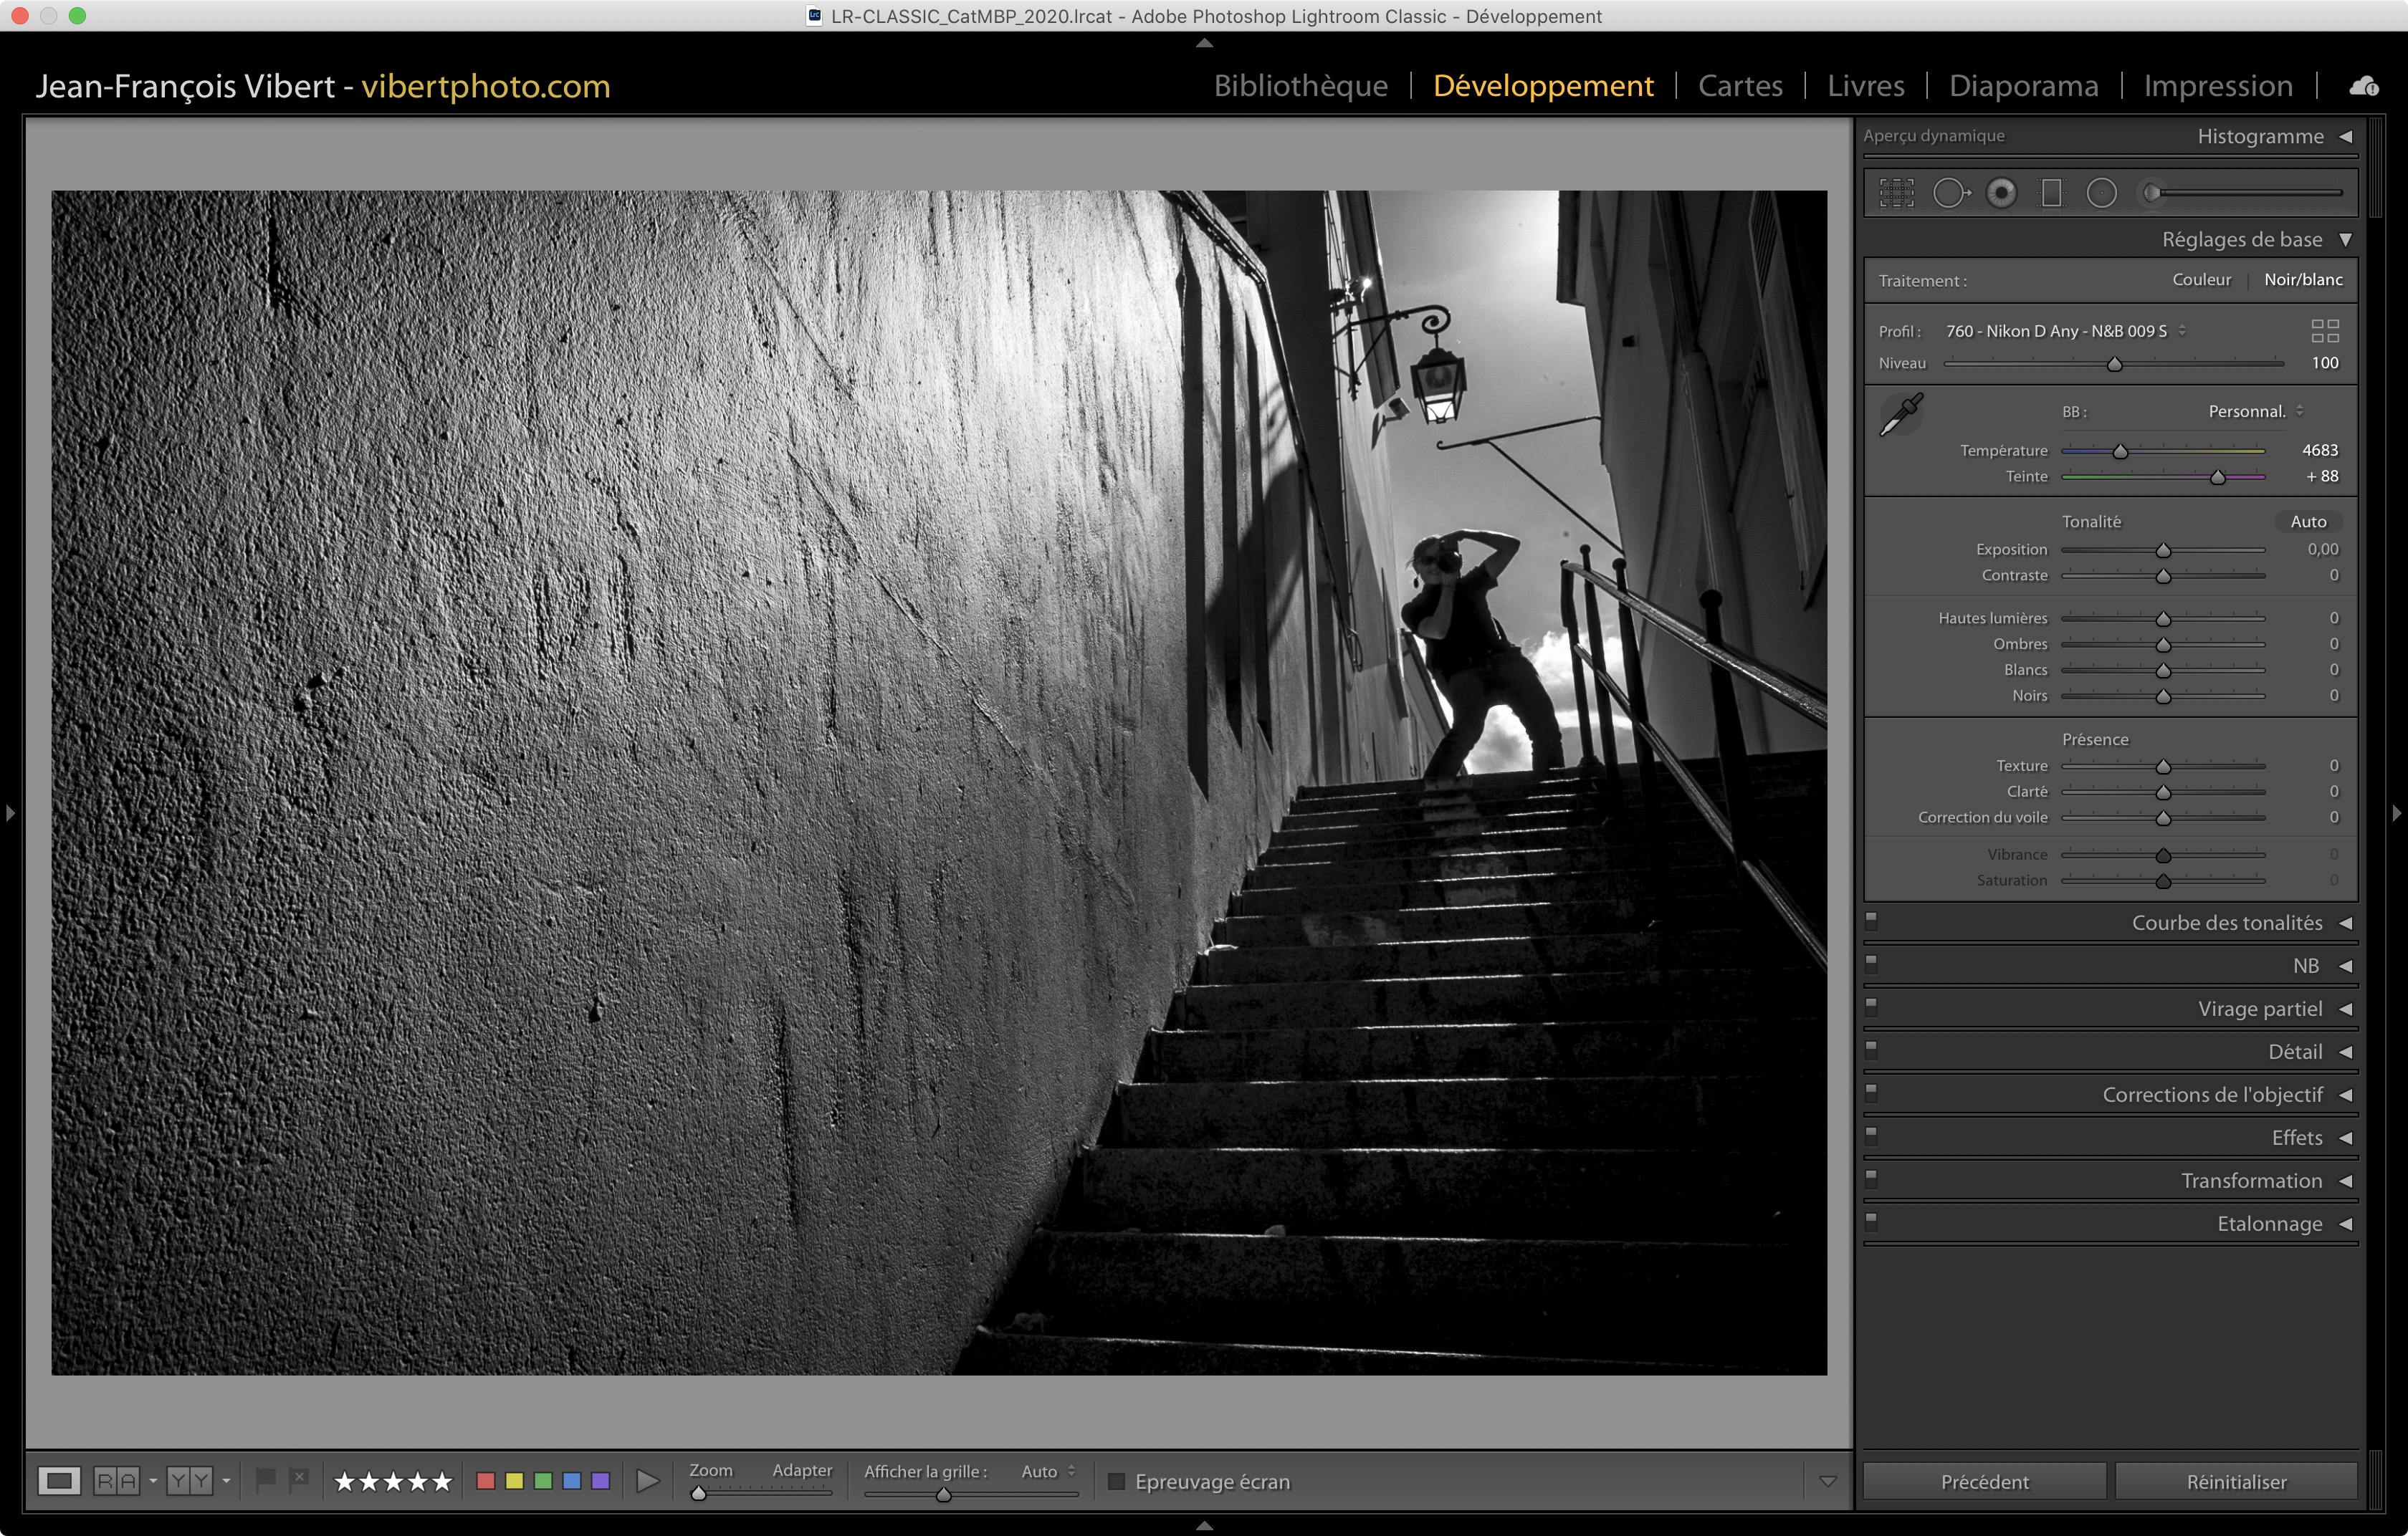Select the Graduated Filter tool
The width and height of the screenshot is (2408, 1536).
pos(2051,193)
